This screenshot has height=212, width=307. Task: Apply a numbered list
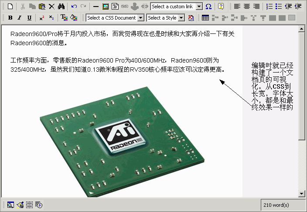(269, 7)
